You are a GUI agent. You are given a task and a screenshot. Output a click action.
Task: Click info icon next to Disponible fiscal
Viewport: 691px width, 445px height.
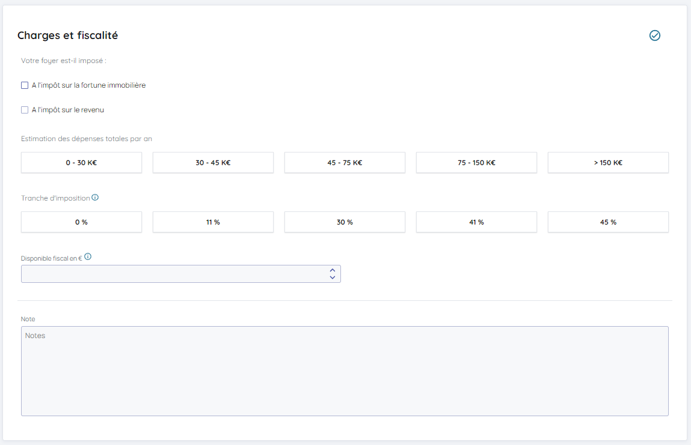coord(88,256)
